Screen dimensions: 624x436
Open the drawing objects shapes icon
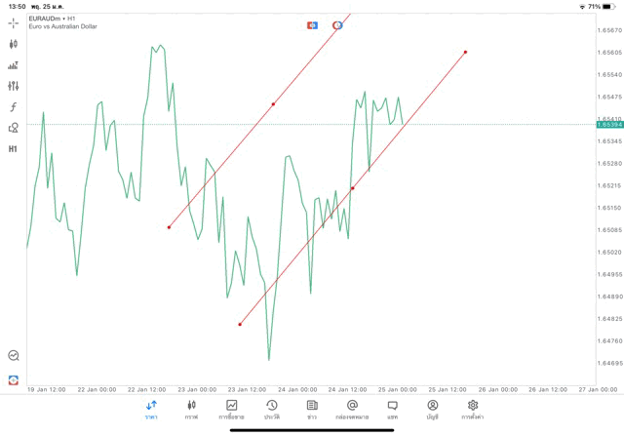(14, 128)
